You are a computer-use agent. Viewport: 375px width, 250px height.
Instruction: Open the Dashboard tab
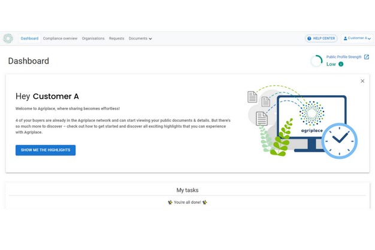[x=29, y=38]
